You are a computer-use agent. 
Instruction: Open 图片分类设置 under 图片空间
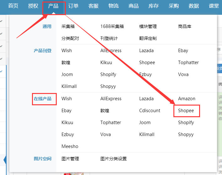point(114,159)
